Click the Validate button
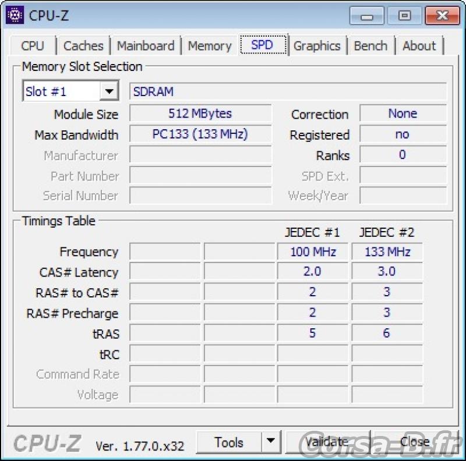 pyautogui.click(x=327, y=442)
